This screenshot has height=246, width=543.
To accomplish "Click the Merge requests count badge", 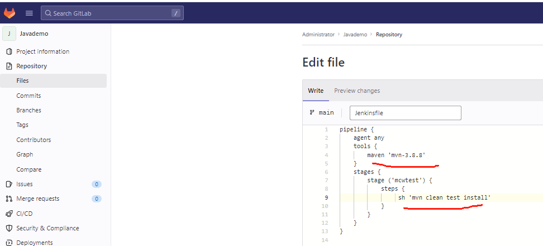I will click(97, 199).
